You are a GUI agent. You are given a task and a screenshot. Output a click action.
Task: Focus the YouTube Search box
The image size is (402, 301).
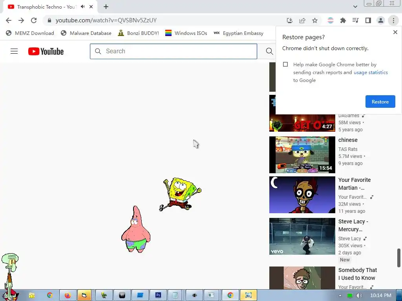point(173,51)
